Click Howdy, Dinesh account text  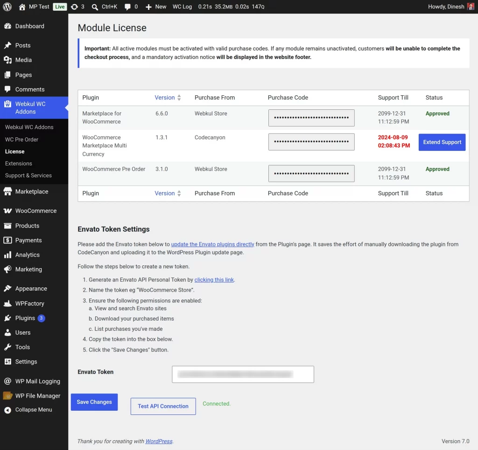[x=446, y=7]
